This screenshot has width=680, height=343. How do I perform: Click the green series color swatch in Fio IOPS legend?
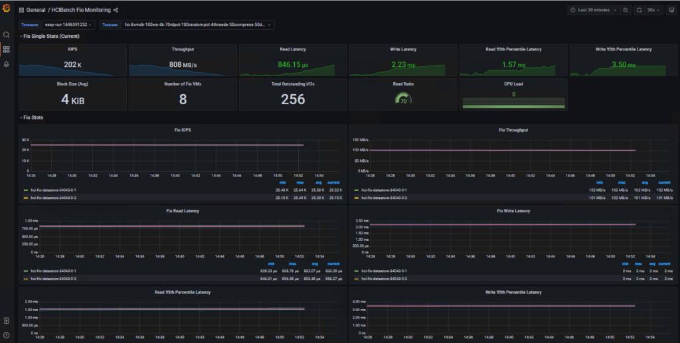(x=25, y=190)
